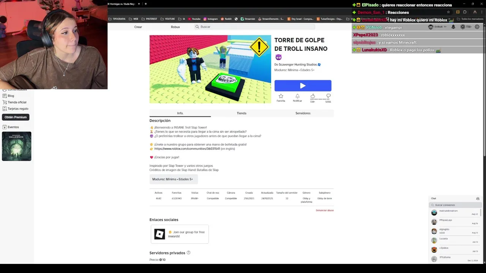Open the TIPOGRAFIA bookmark folder
Viewport: 486px width, 273px height.
(x=117, y=19)
